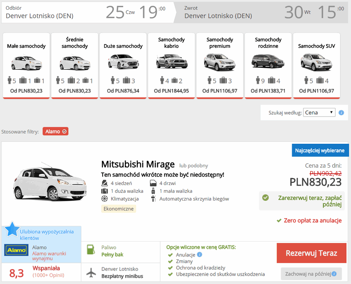Click the Mitsubishi Mirage car image
The height and width of the screenshot is (284, 351).
coord(50,182)
